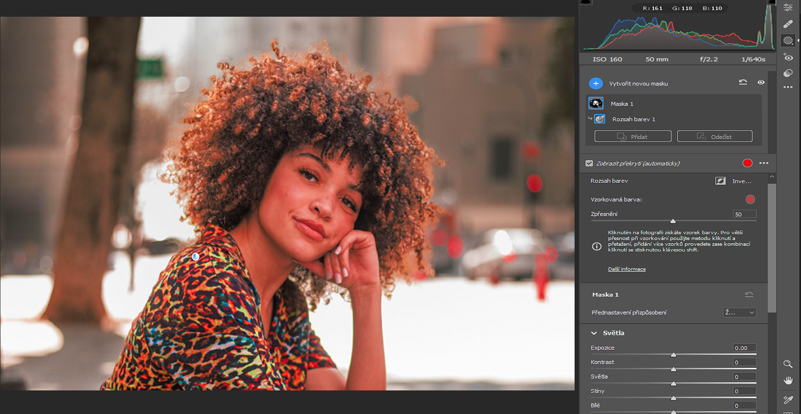Reset all masks with undo arrow
Viewport: 801px width, 414px height.
pos(743,83)
